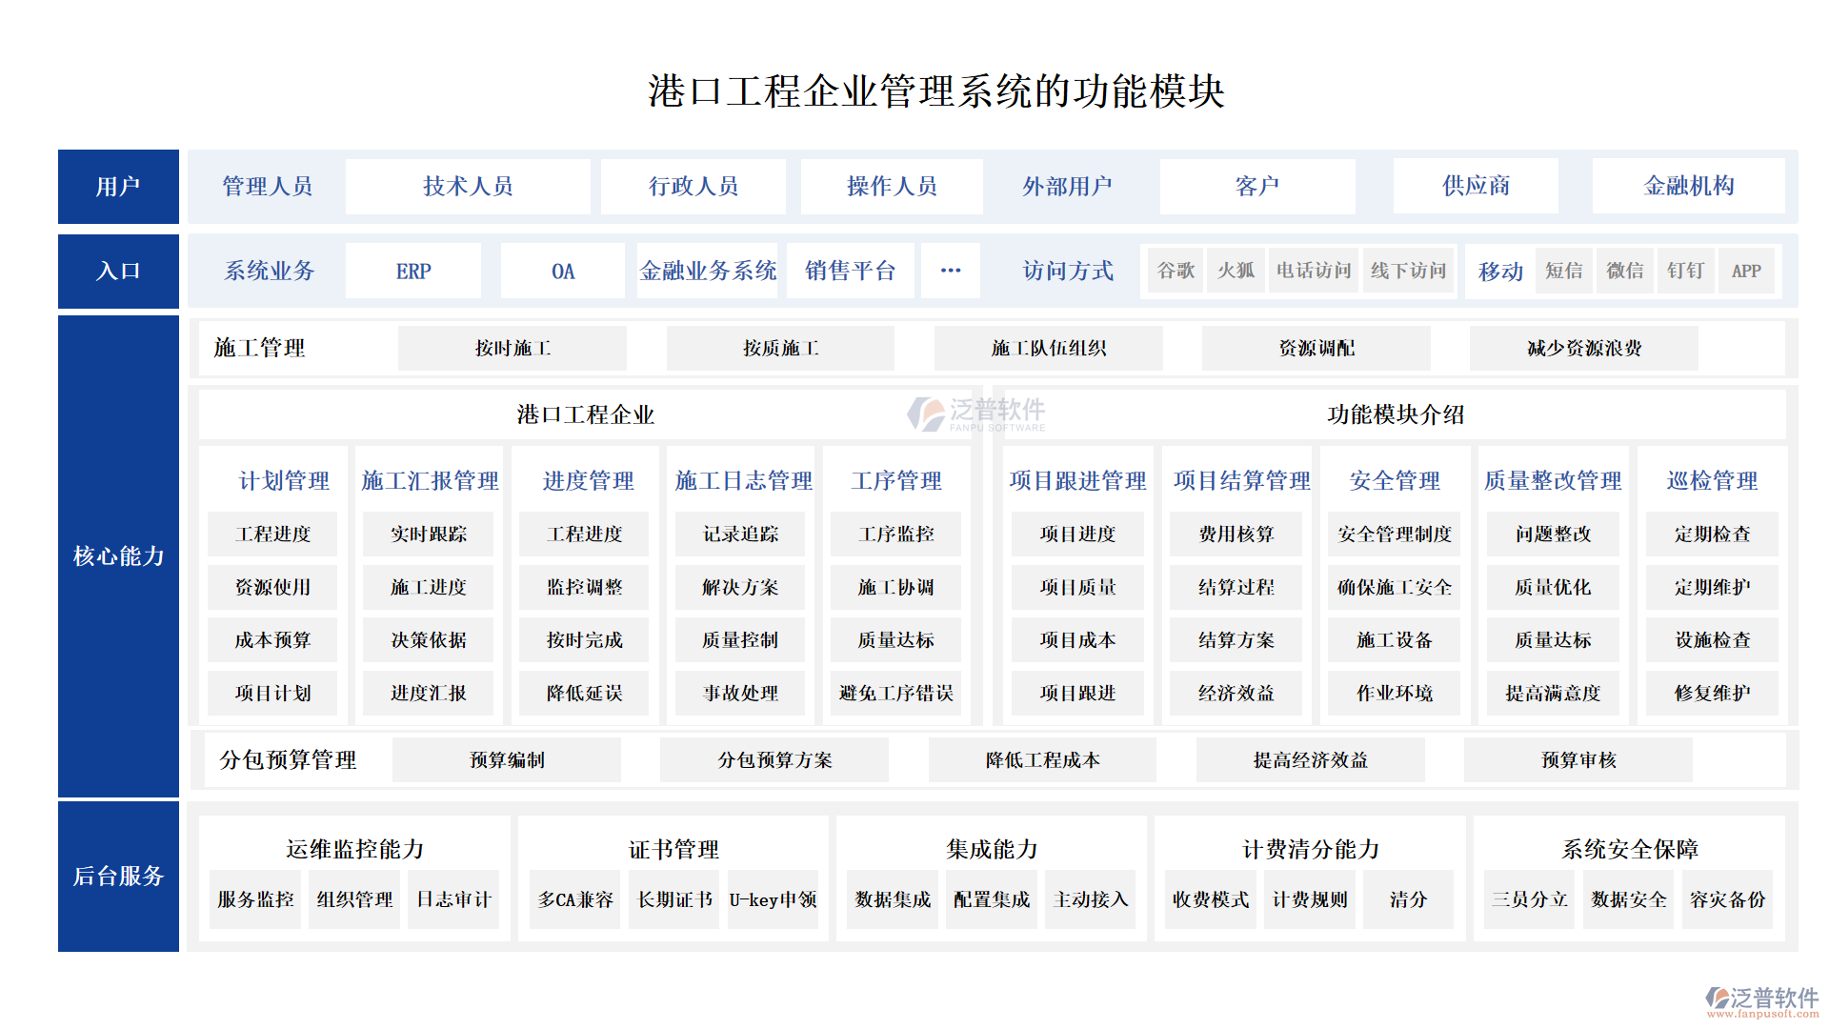Image resolution: width=1829 pixels, height=1029 pixels.
Task: Click the Fanpu Software logo at bottom right
Action: tap(1761, 1000)
